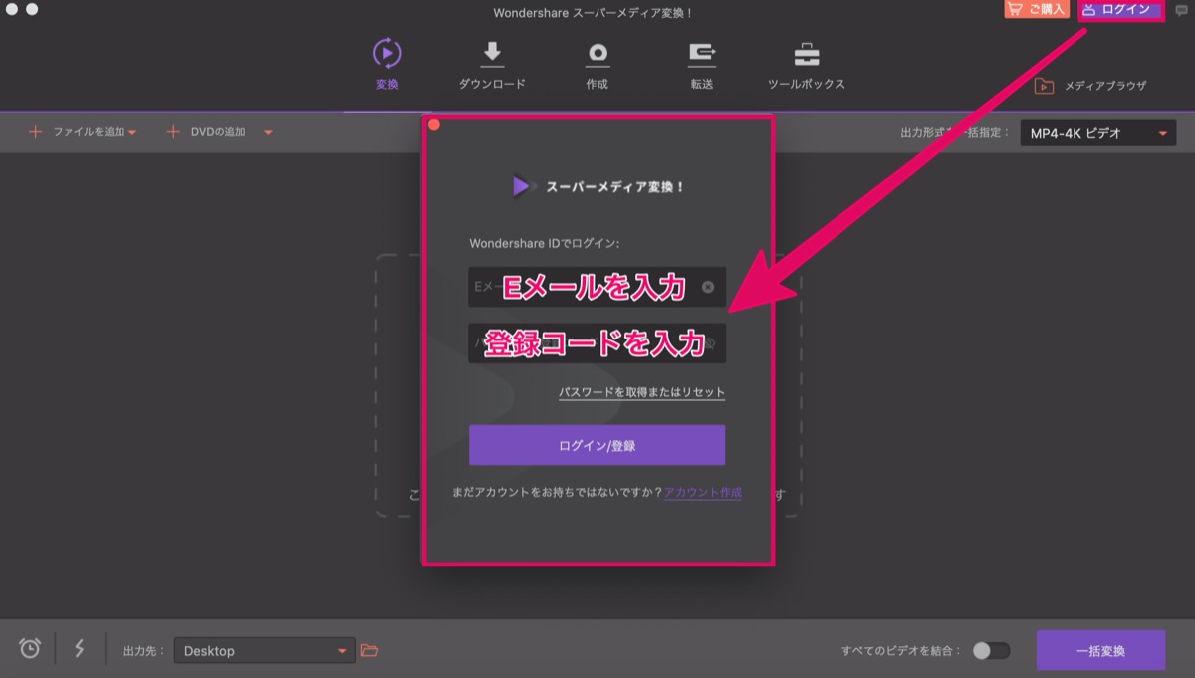
Task: Click the alarm clock schedule icon
Action: click(x=30, y=649)
